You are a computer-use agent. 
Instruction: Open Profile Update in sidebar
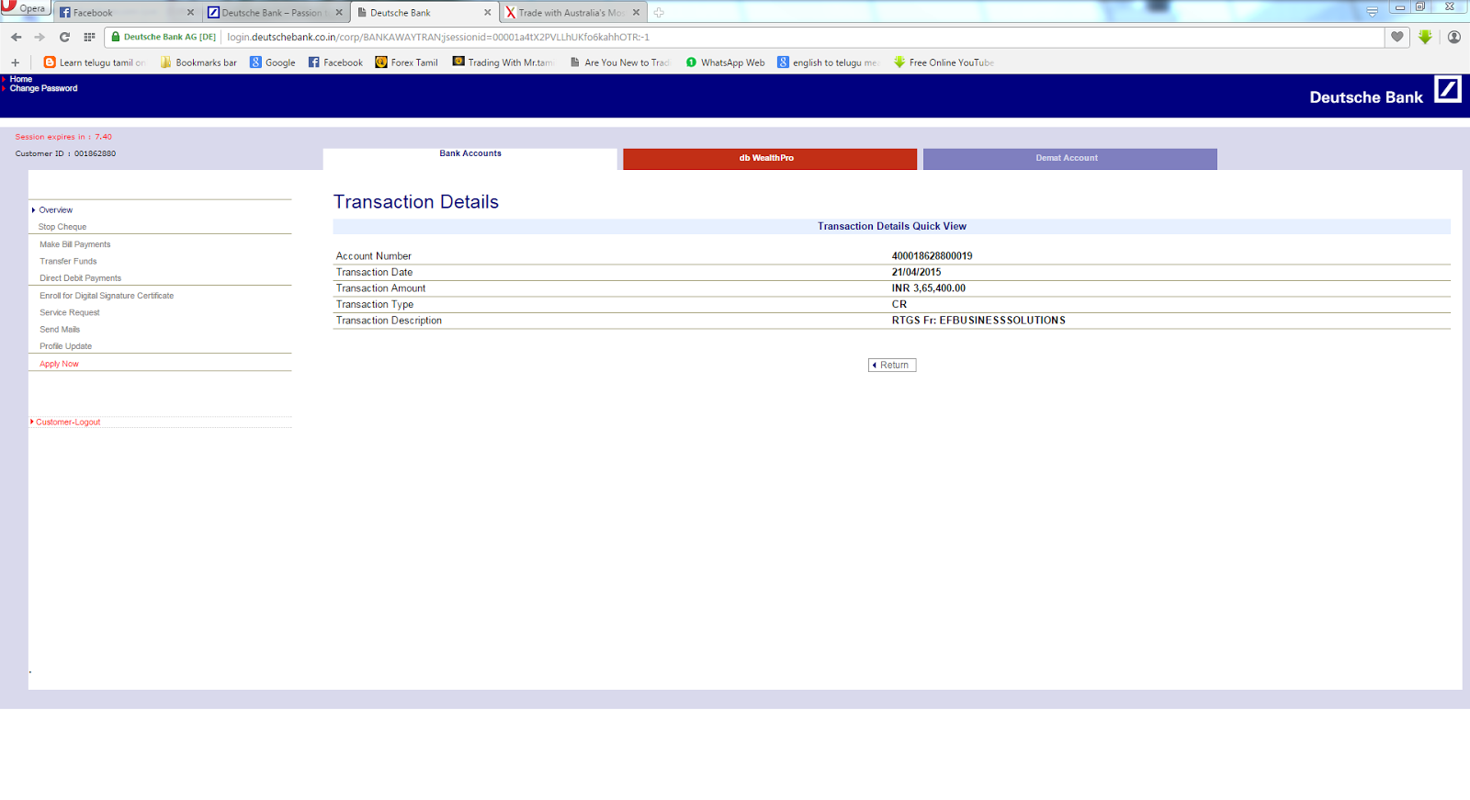[x=65, y=346]
